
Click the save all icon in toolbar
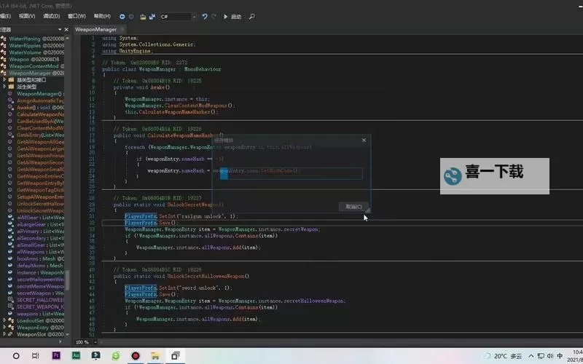[152, 16]
